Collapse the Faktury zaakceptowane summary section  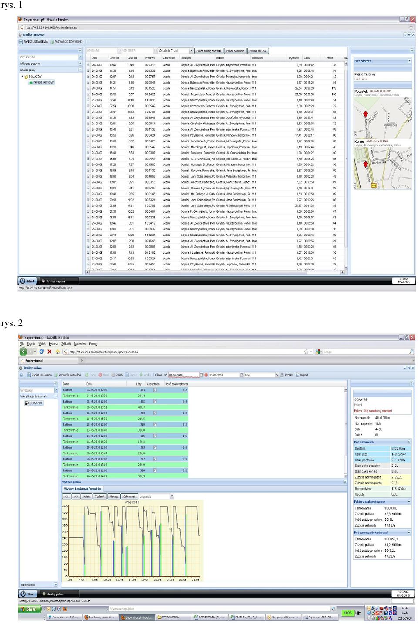(x=409, y=502)
